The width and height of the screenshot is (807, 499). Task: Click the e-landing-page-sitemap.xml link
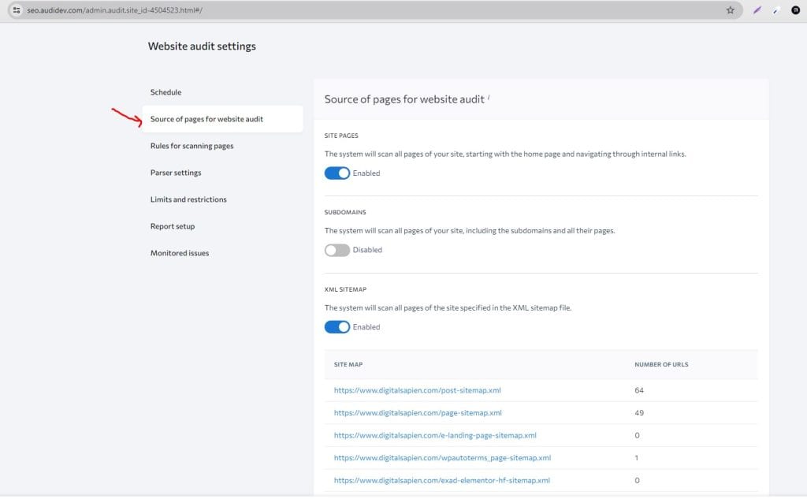coord(434,434)
